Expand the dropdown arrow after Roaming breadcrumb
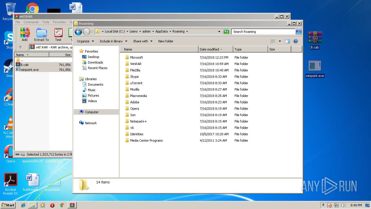Viewport: 371px width, 209px height. pyautogui.click(x=187, y=31)
